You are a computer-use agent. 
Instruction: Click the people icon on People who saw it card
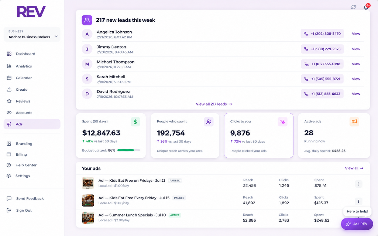pos(209,122)
